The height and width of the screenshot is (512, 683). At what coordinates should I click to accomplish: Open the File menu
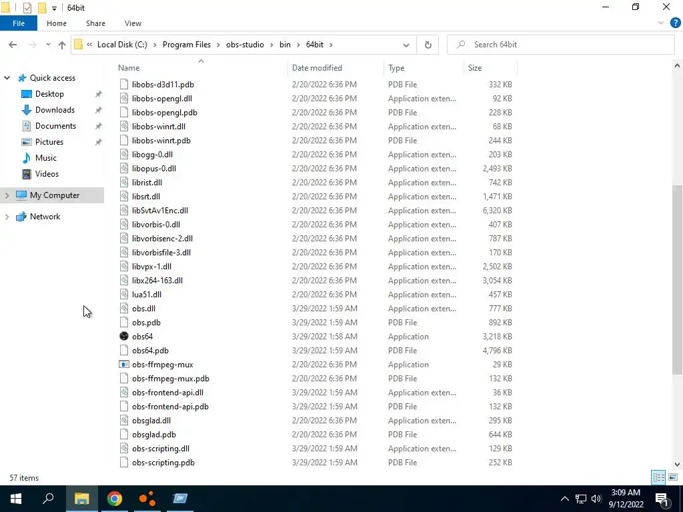pyautogui.click(x=19, y=23)
